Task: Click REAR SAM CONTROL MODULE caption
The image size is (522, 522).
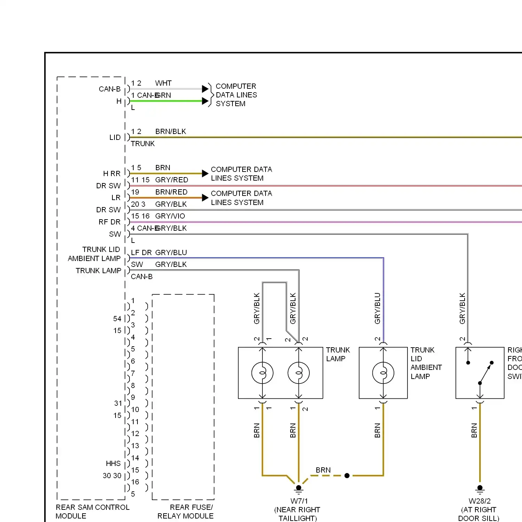Action: 93,512
